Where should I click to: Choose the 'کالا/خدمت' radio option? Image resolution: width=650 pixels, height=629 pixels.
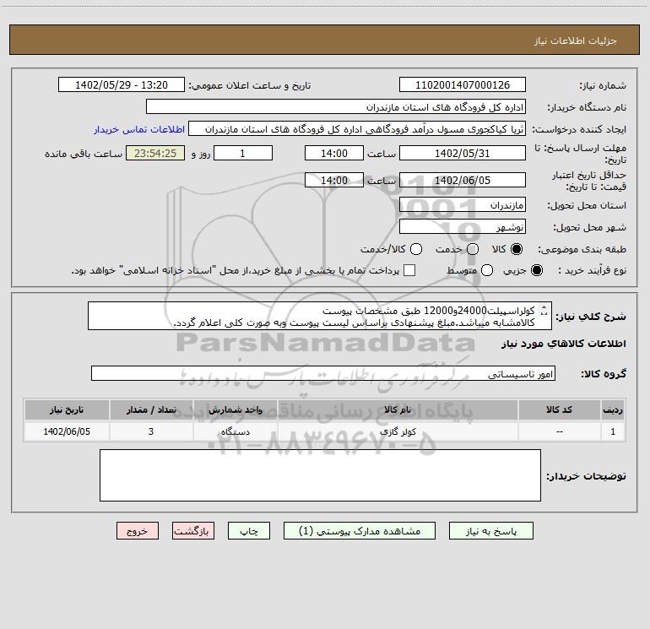414,249
